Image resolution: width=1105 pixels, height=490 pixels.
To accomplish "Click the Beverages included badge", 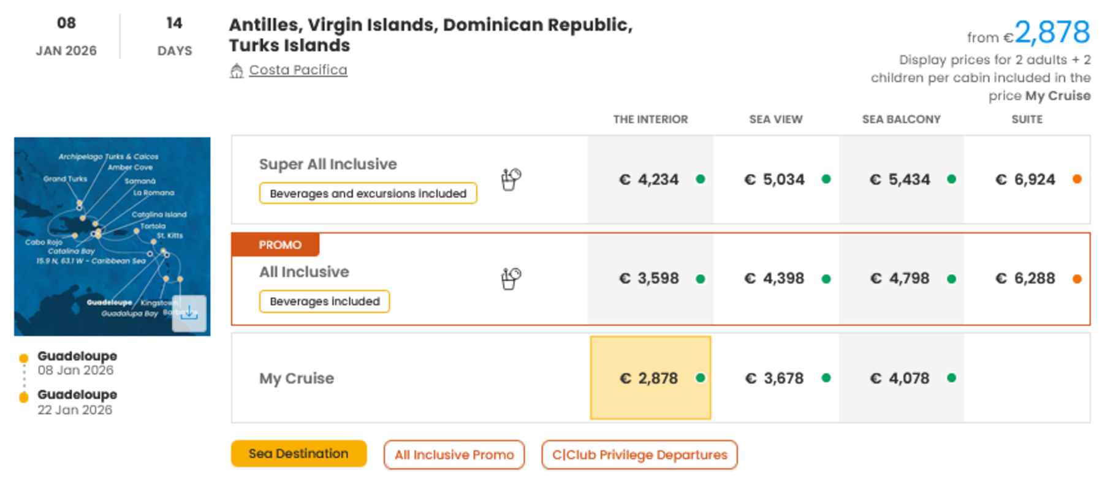I will [x=324, y=301].
